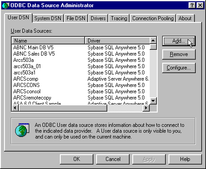Show the About tab
The image size is (206, 169).
(185, 18)
